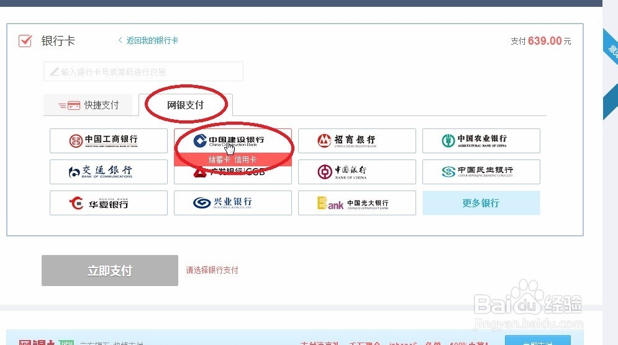The image size is (618, 345).
Task: Choose 储蓄卡 under China Construction Bank
Action: 219,159
